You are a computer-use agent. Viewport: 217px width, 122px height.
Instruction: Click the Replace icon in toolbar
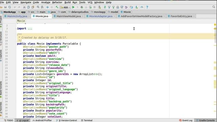pyautogui.click(x=42, y=7)
